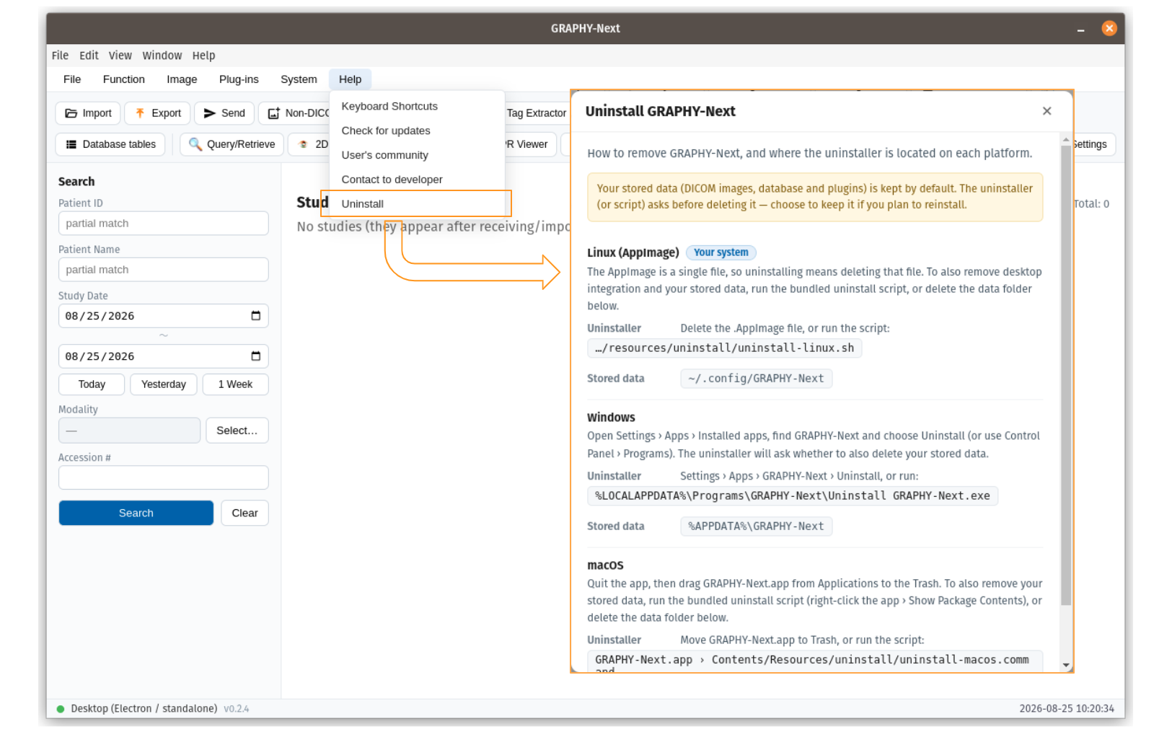Image resolution: width=1172 pixels, height=732 pixels.
Task: Click the 'Windows' section heading
Action: (x=611, y=418)
